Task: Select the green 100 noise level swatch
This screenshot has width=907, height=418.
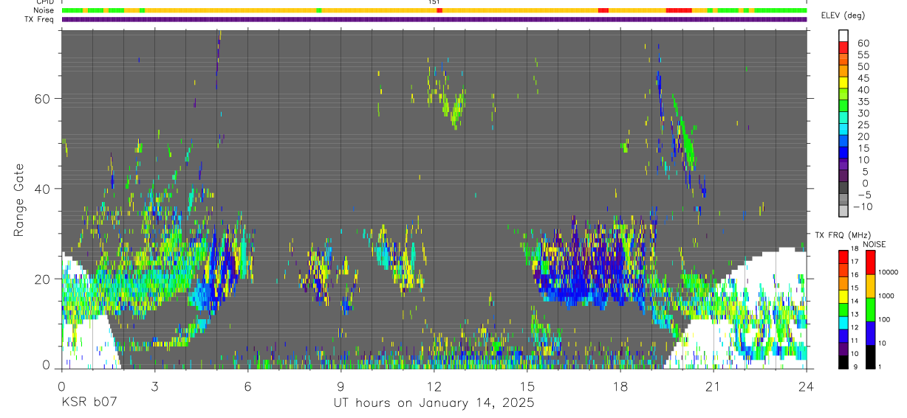Action: tap(871, 310)
